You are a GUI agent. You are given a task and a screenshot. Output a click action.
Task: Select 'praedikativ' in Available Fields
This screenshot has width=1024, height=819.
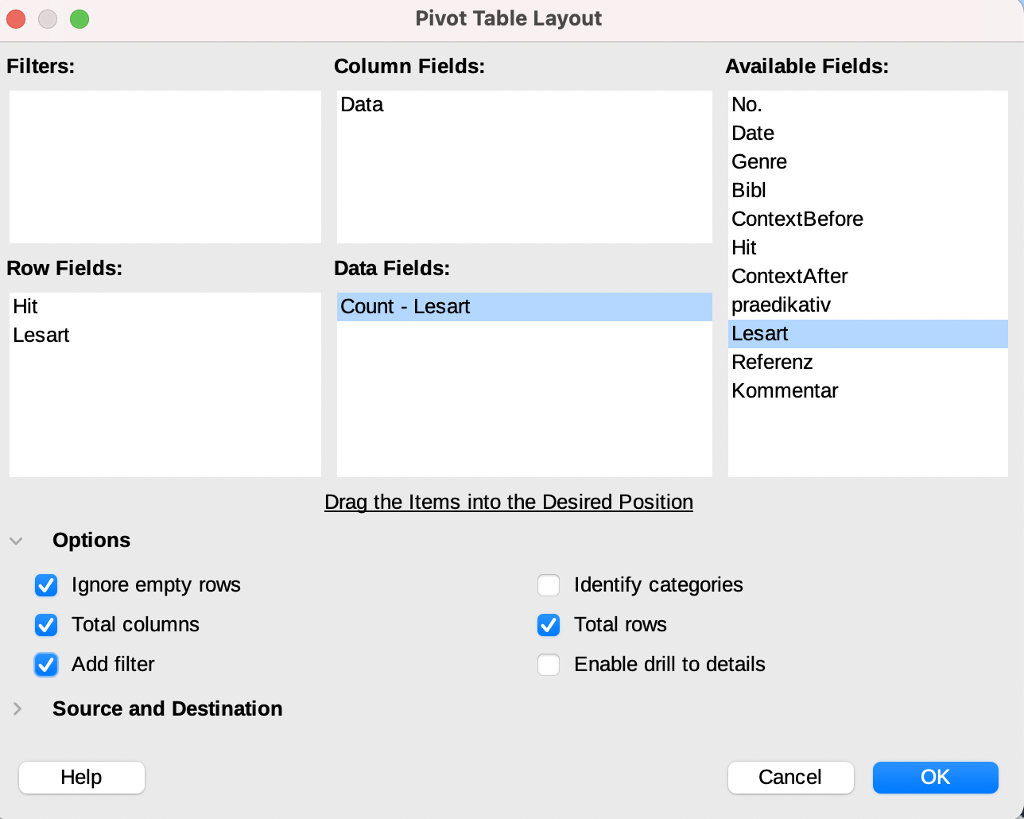(x=868, y=305)
